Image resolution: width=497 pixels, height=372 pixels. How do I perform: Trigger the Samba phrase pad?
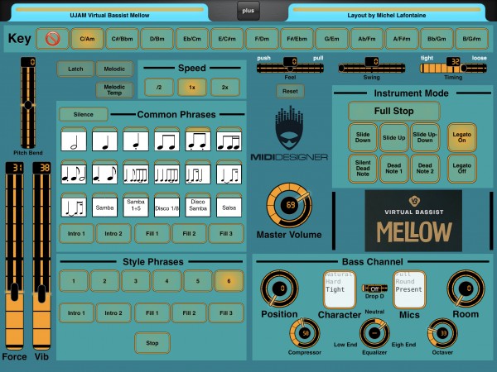(x=104, y=205)
